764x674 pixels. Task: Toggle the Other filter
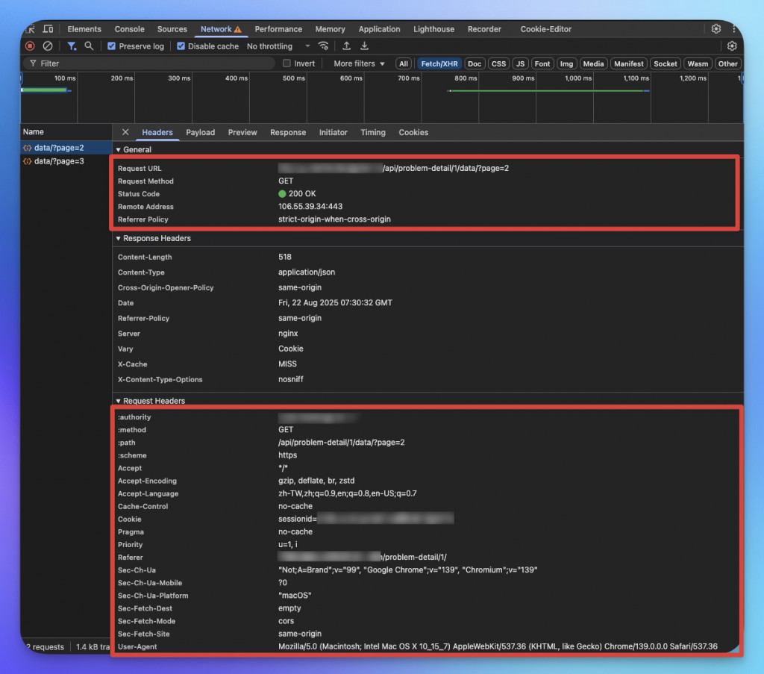(727, 64)
